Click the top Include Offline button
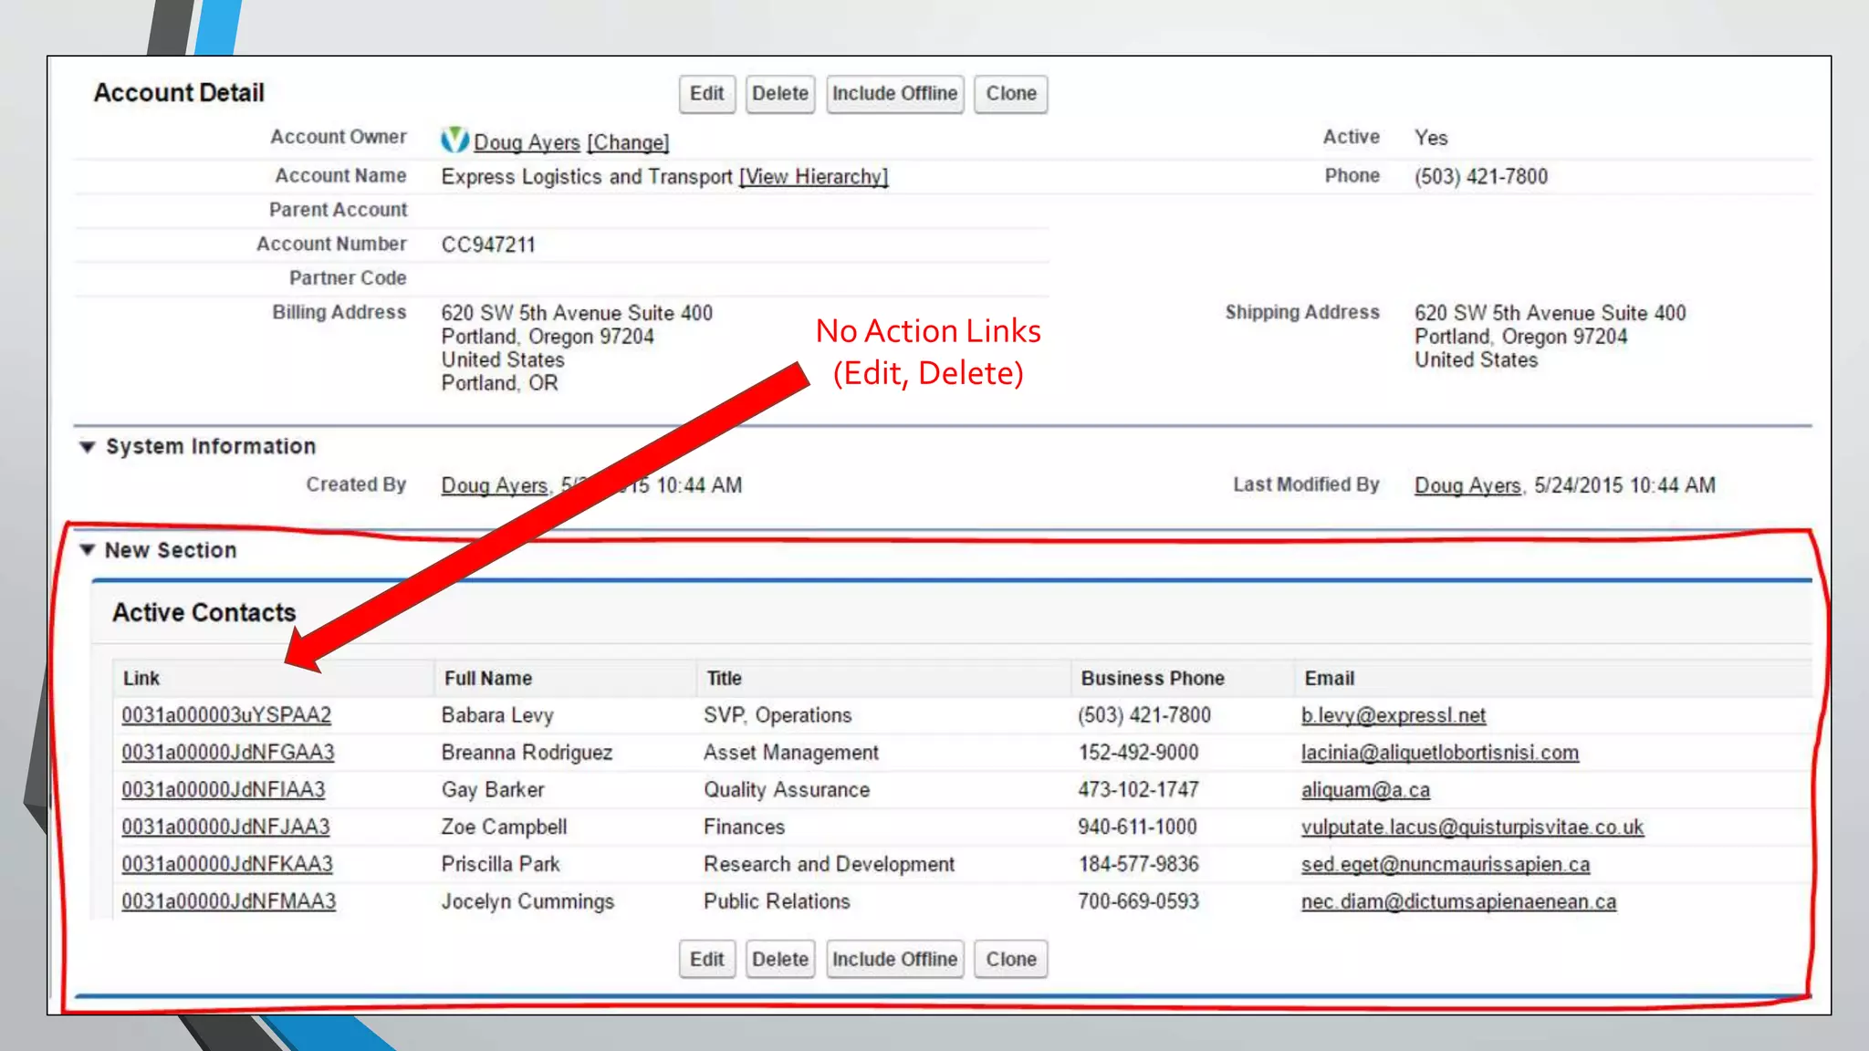 coord(895,94)
